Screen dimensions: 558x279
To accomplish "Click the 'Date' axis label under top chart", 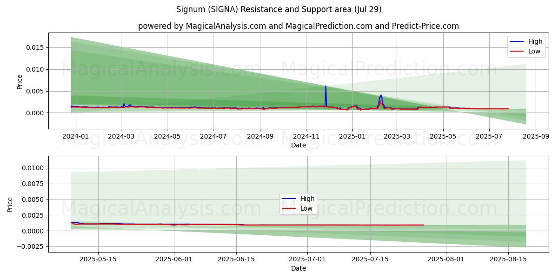I will coord(298,145).
